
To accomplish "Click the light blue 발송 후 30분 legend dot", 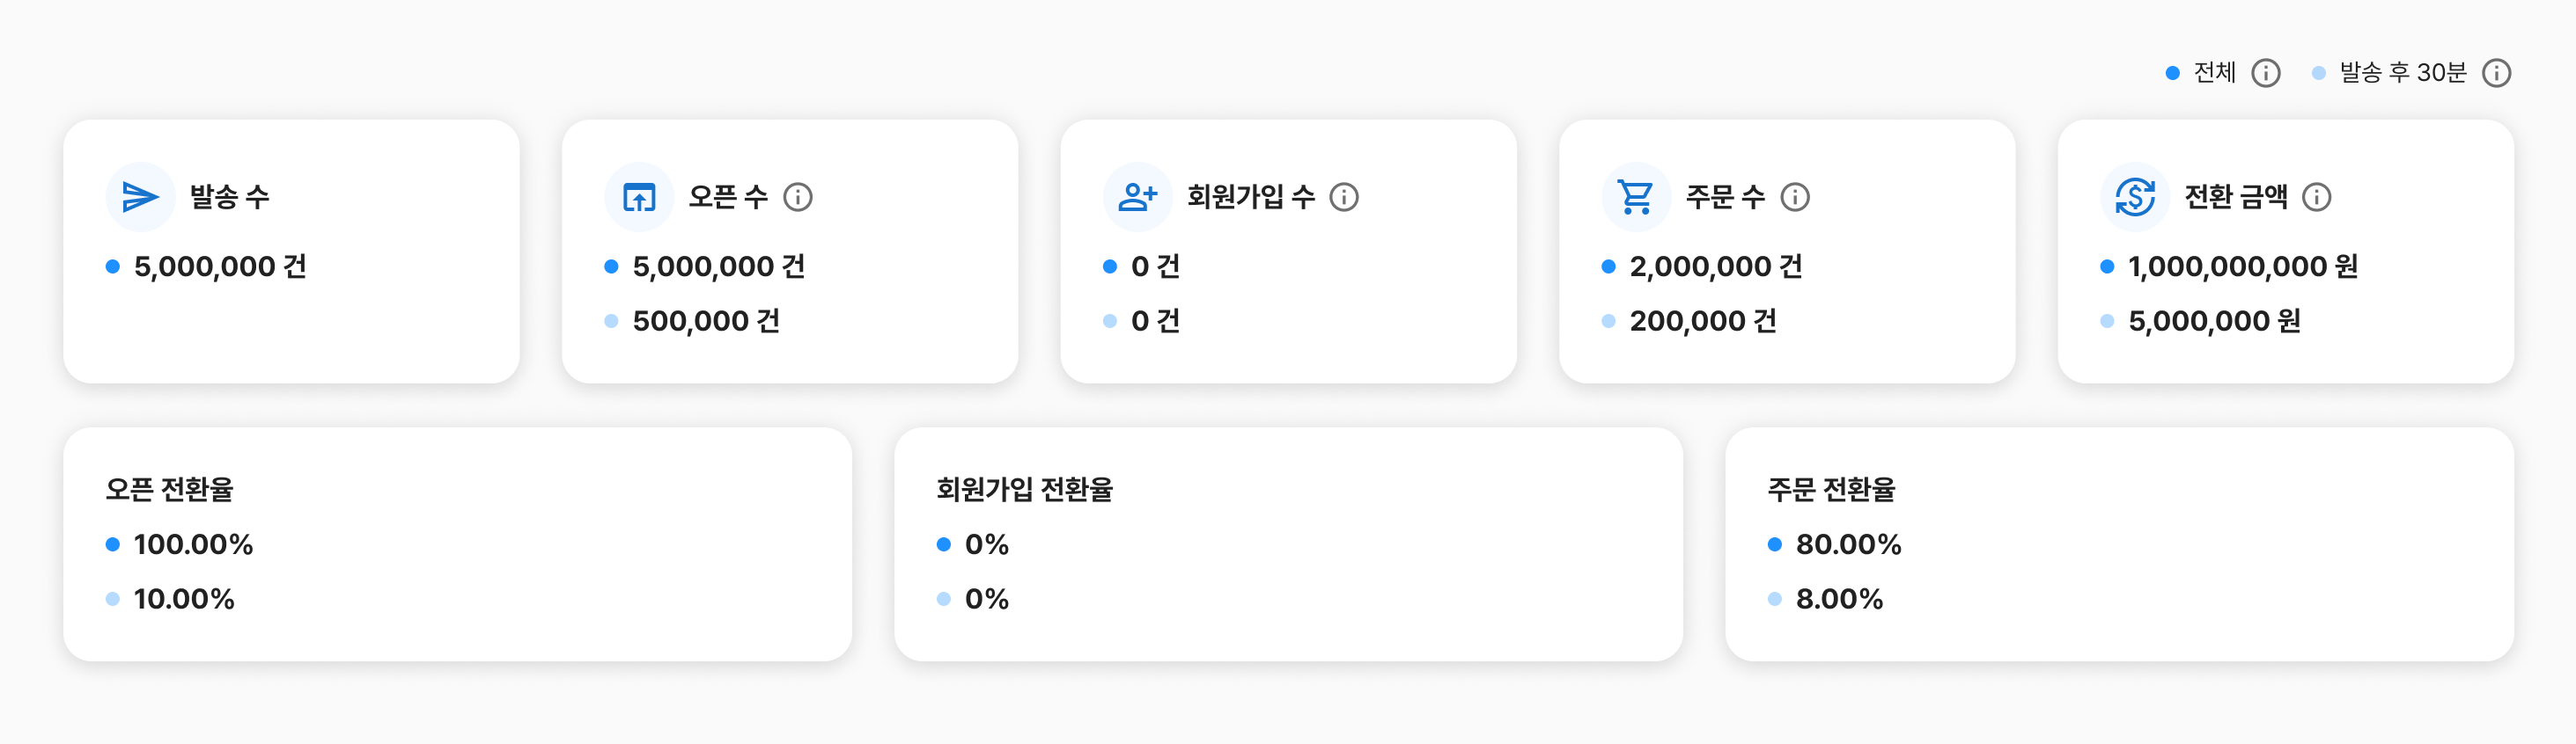I will (x=2318, y=73).
